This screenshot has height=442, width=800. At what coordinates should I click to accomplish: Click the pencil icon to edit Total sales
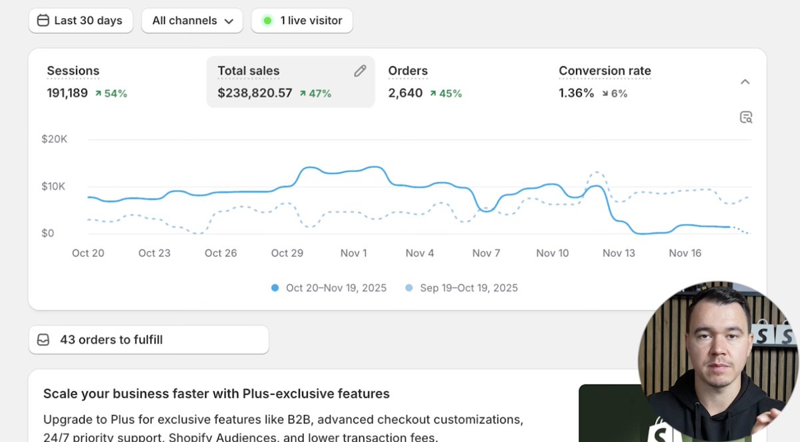[360, 70]
